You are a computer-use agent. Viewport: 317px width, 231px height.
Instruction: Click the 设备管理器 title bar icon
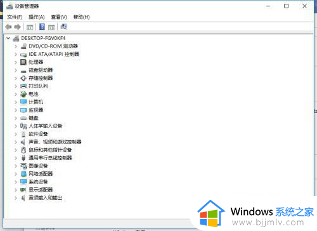pyautogui.click(x=10, y=6)
